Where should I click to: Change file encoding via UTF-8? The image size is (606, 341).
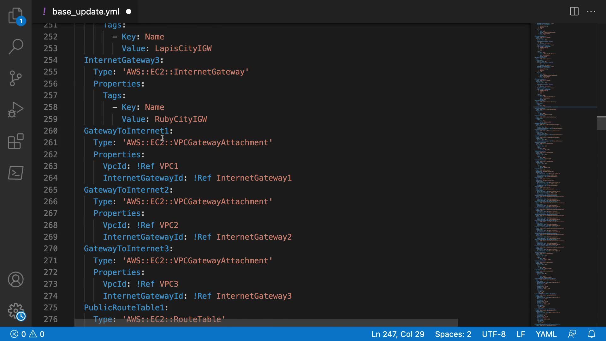[494, 334]
